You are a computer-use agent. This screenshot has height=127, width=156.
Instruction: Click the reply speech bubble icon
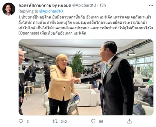point(21,121)
